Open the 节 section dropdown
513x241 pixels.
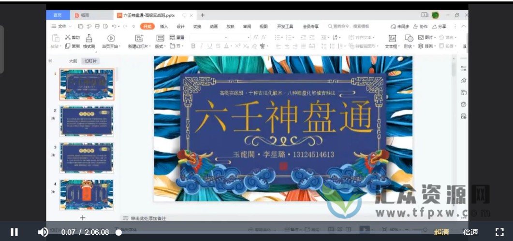[176, 46]
